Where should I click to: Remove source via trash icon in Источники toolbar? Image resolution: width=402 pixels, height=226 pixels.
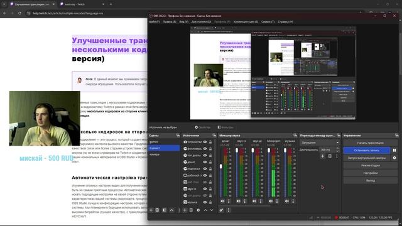[191, 210]
